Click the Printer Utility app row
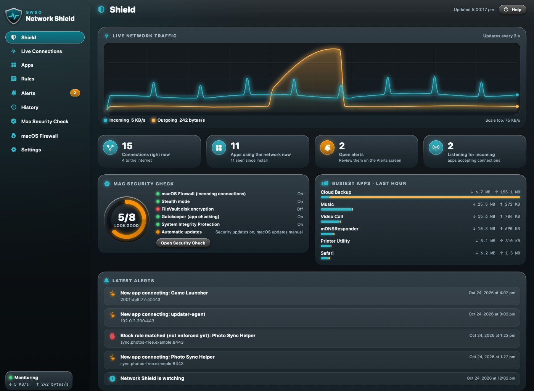Viewport: 534px width, 391px height. (x=420, y=243)
